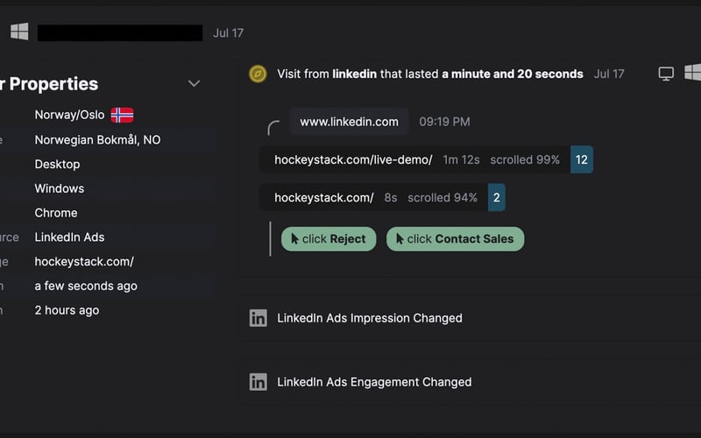
Task: Select the Desktop property value
Action: 57,164
